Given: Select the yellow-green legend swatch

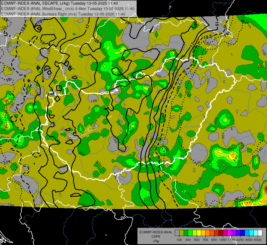Looking at the screenshot, I should [195, 233].
